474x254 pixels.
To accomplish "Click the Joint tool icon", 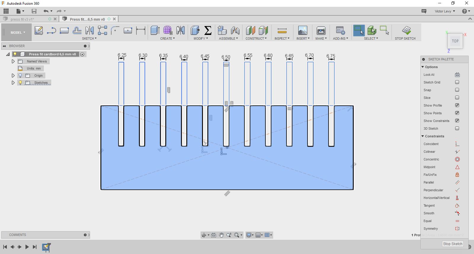I will (235, 30).
